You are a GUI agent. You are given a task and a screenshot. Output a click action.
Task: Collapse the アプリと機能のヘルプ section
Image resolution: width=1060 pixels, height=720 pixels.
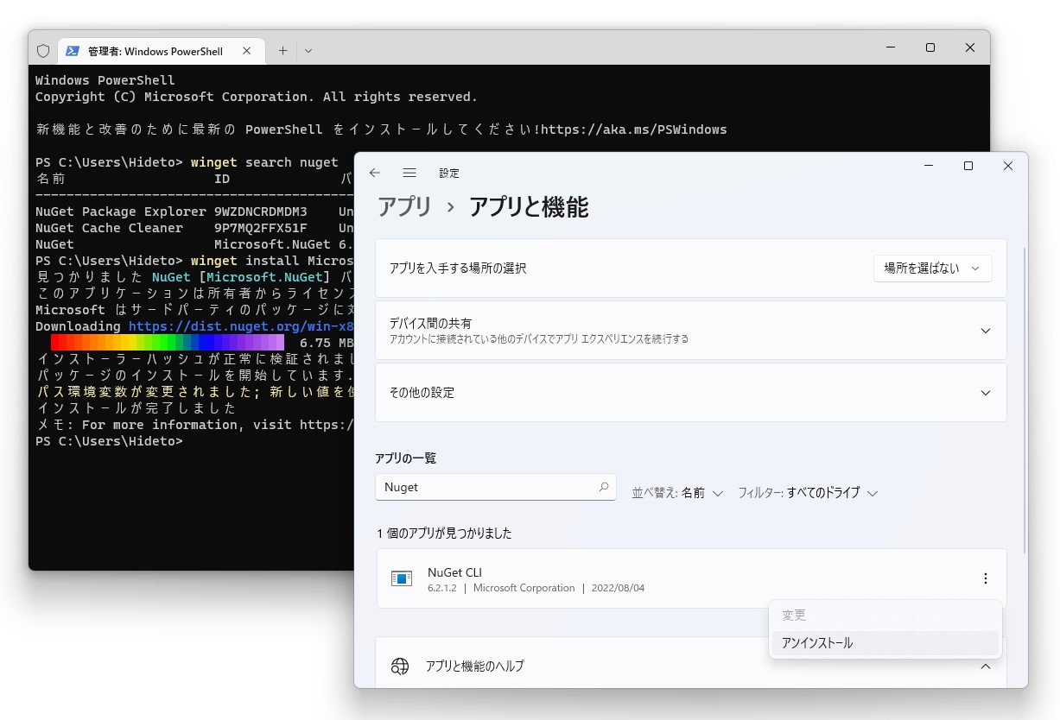(986, 666)
